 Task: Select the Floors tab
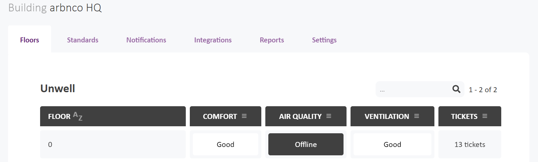(29, 40)
